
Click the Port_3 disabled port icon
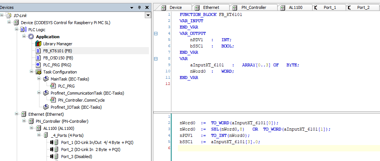click(54, 157)
